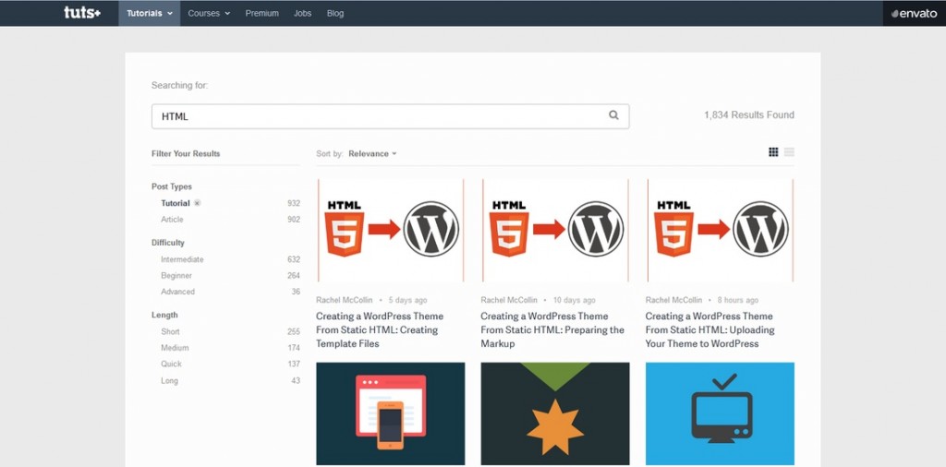Open the browser-and-phone illustration thumbnail
Viewport: 946px width, 467px height.
pos(391,413)
